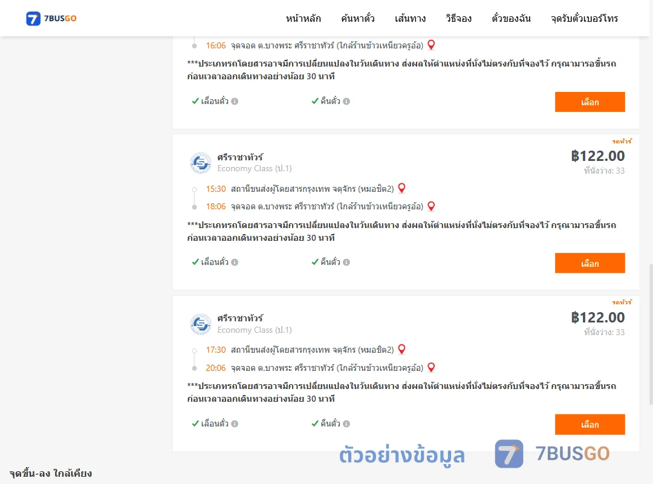Click the 18:06 arrival time

click(216, 206)
